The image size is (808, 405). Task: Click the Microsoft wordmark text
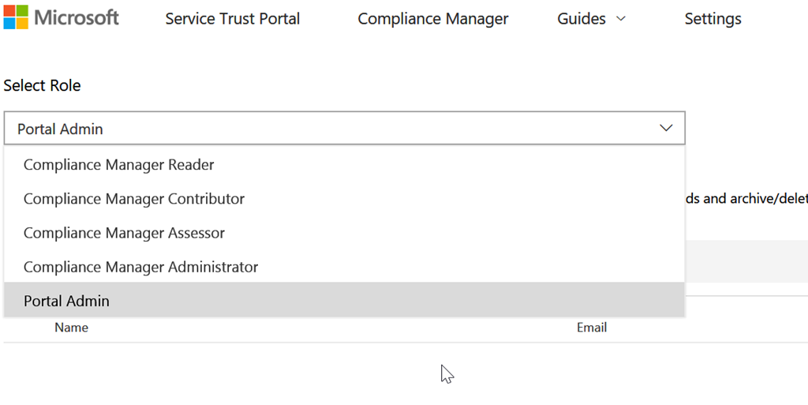click(x=77, y=18)
